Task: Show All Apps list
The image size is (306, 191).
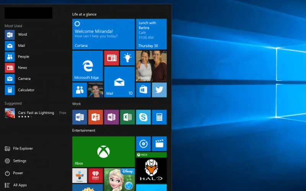Action: click(16, 185)
